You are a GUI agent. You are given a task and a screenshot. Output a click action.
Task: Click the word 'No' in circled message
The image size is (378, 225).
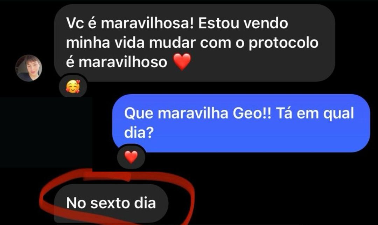(x=76, y=203)
